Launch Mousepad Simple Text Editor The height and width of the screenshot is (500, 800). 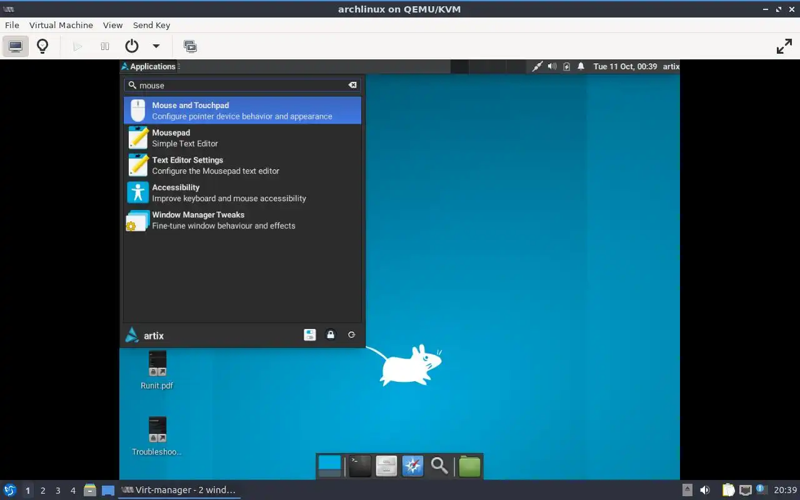242,138
